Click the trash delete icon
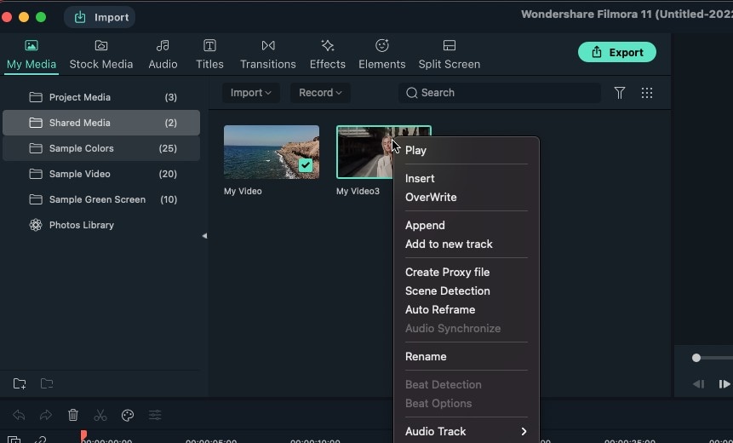 73,415
